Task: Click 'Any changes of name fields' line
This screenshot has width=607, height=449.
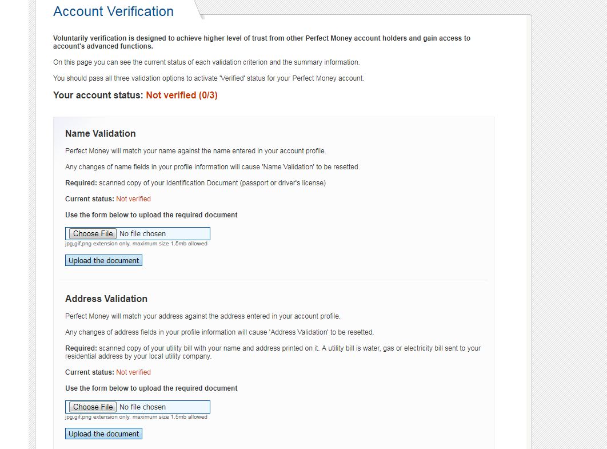Action: (x=213, y=167)
